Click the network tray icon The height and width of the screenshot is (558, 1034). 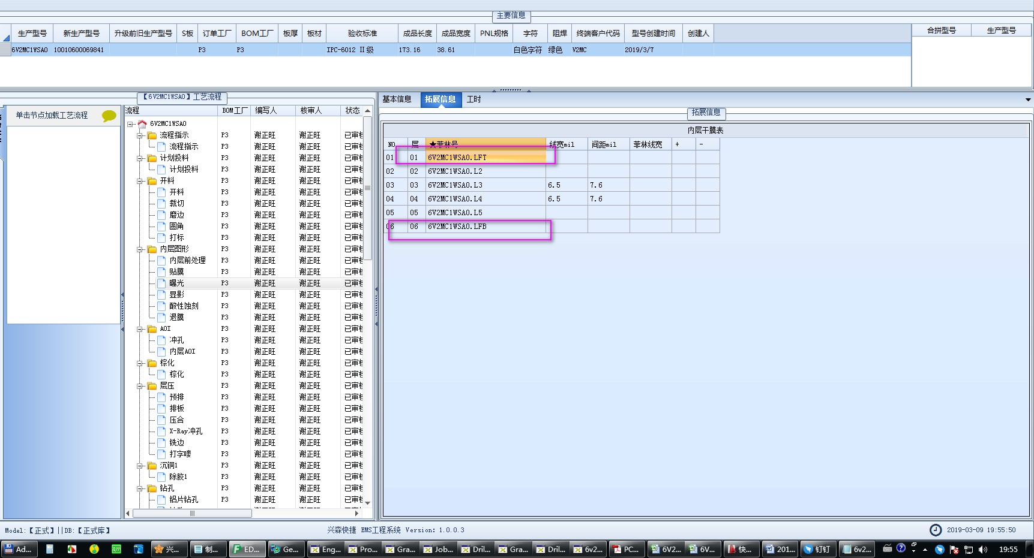[969, 550]
